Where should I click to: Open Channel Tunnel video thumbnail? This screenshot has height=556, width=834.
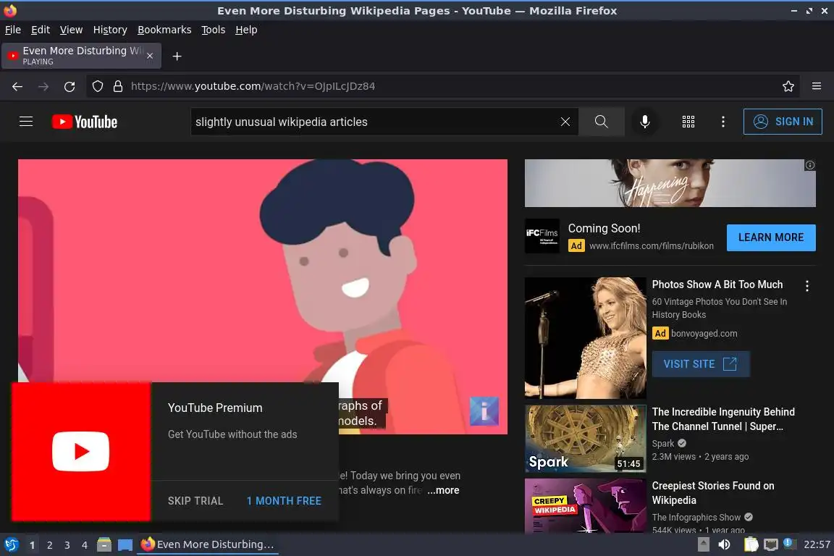585,439
